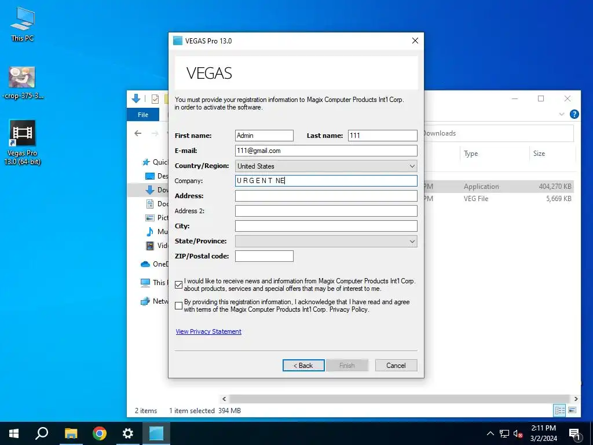Select Pictures in Explorer navigation pane

156,218
